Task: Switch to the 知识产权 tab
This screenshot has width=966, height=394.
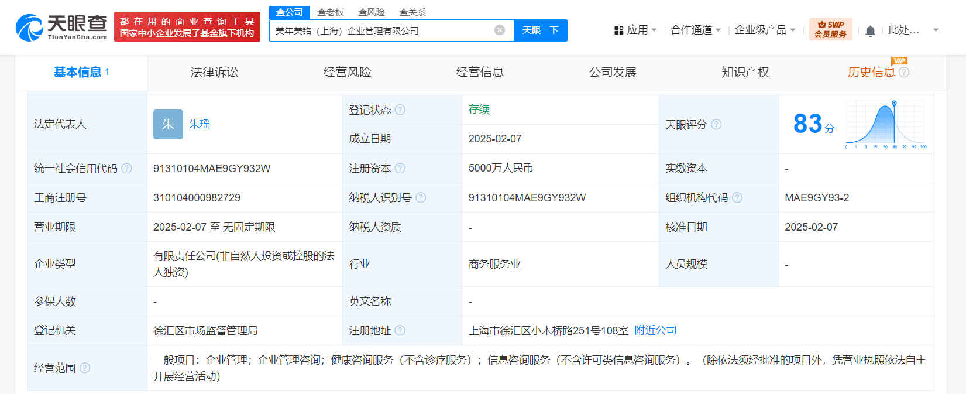Action: pos(745,72)
